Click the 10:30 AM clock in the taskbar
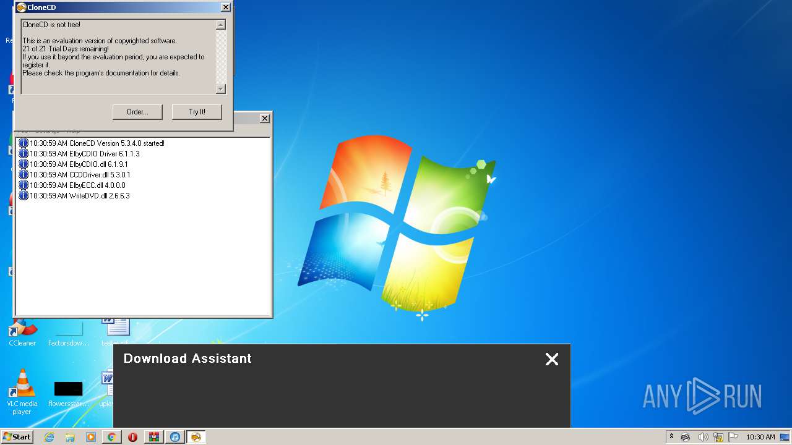Viewport: 792px width, 445px height. [x=760, y=437]
